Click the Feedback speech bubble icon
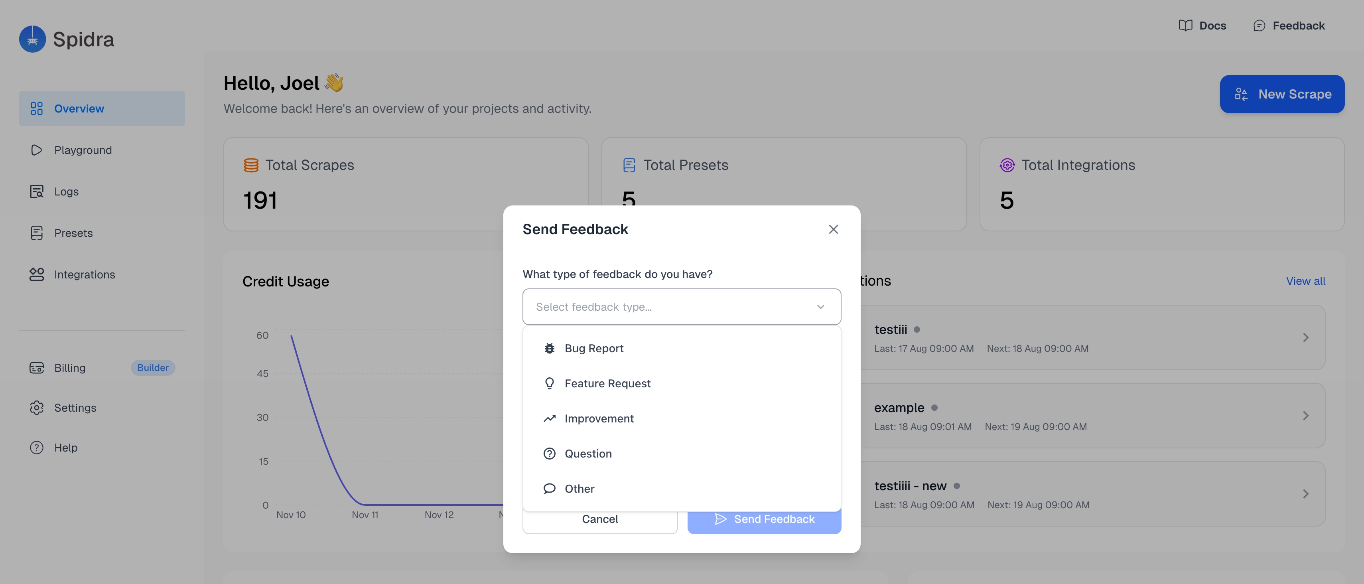 [x=1259, y=25]
